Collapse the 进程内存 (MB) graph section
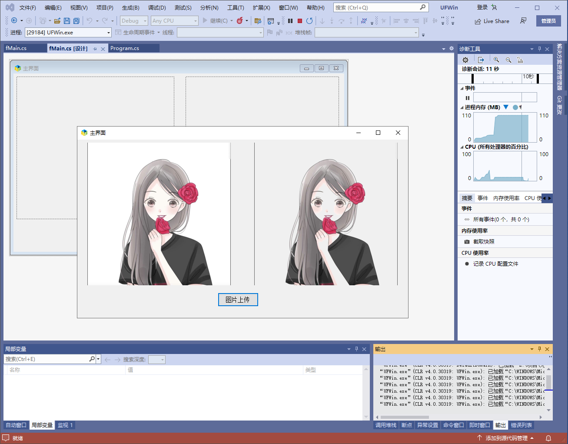This screenshot has height=444, width=568. [462, 107]
